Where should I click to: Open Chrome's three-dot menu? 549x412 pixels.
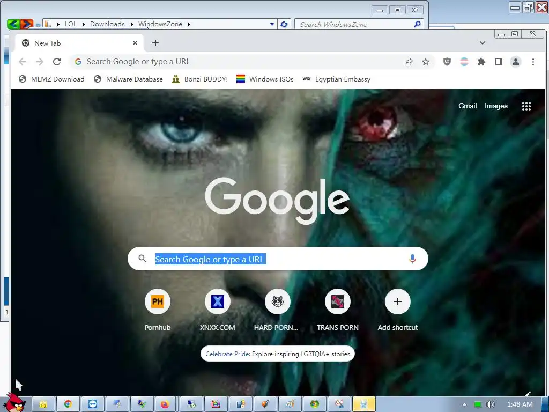(x=533, y=62)
